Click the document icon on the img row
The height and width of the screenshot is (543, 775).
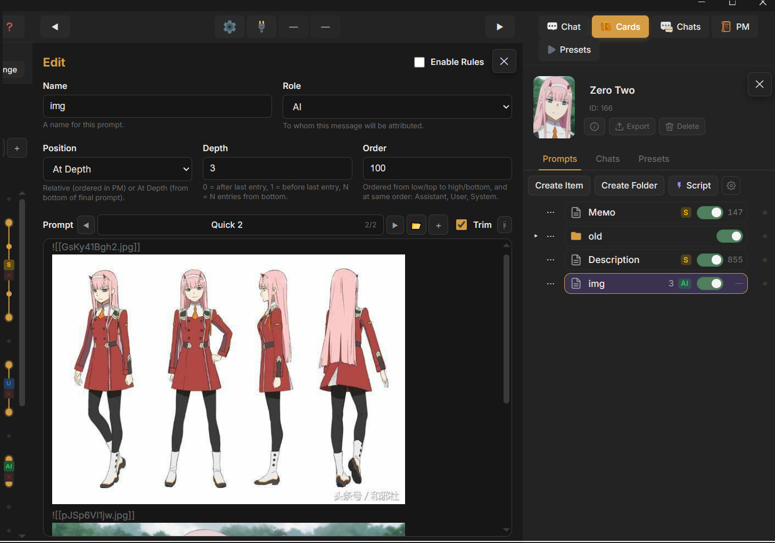click(576, 284)
